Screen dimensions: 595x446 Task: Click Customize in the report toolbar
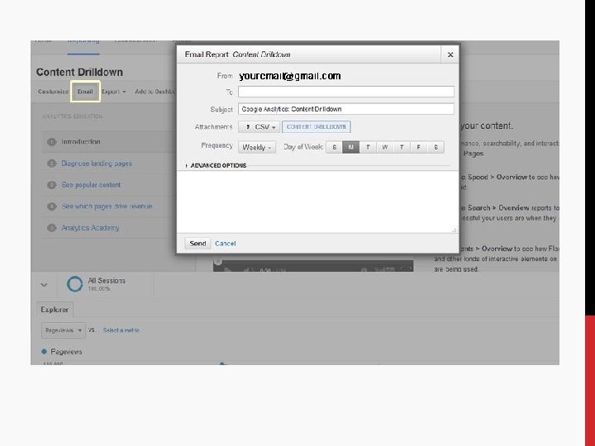(53, 92)
